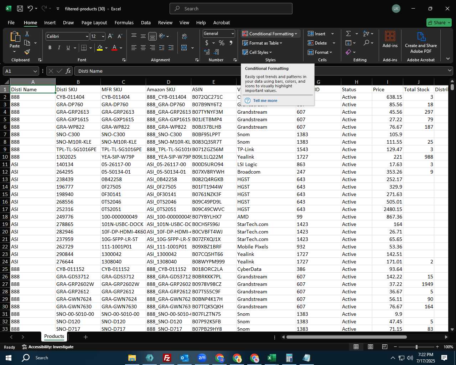
Task: Click the Wrap Text icon
Action: point(185,36)
